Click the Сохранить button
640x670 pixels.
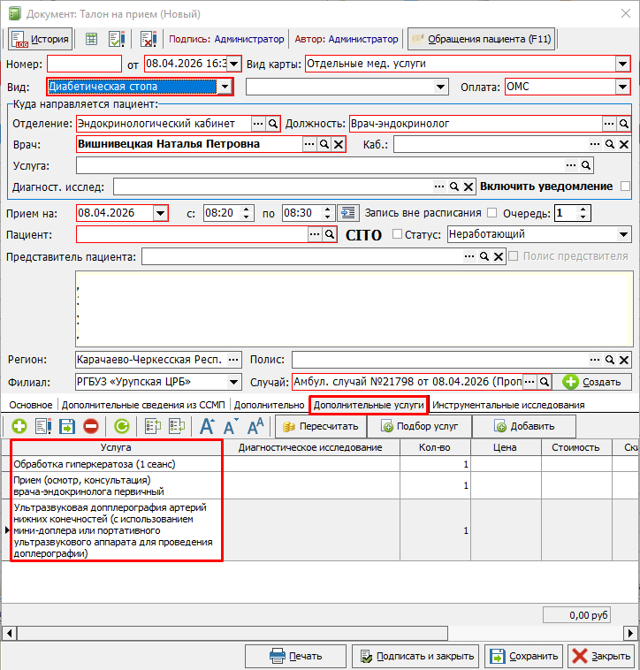[x=522, y=656]
